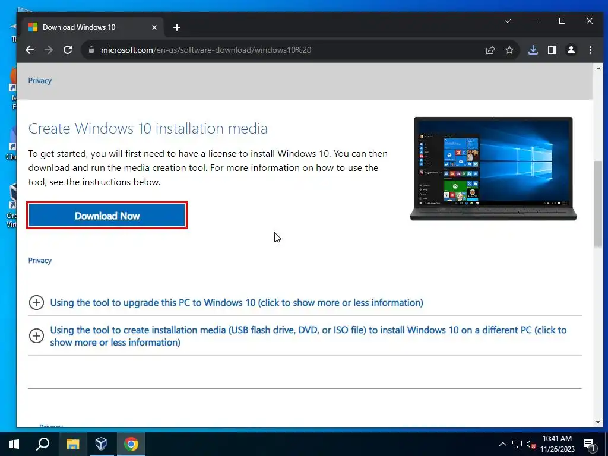Click the Windows 10 laptop image
608x456 pixels.
tap(493, 168)
